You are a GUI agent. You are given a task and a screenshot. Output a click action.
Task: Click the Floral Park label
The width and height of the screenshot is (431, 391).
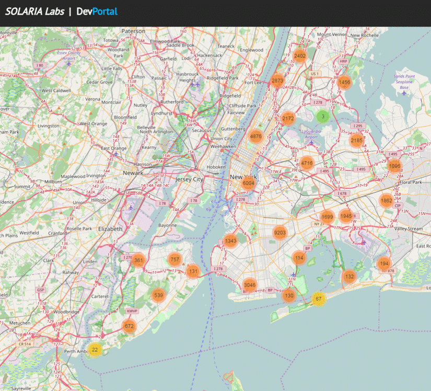411,182
